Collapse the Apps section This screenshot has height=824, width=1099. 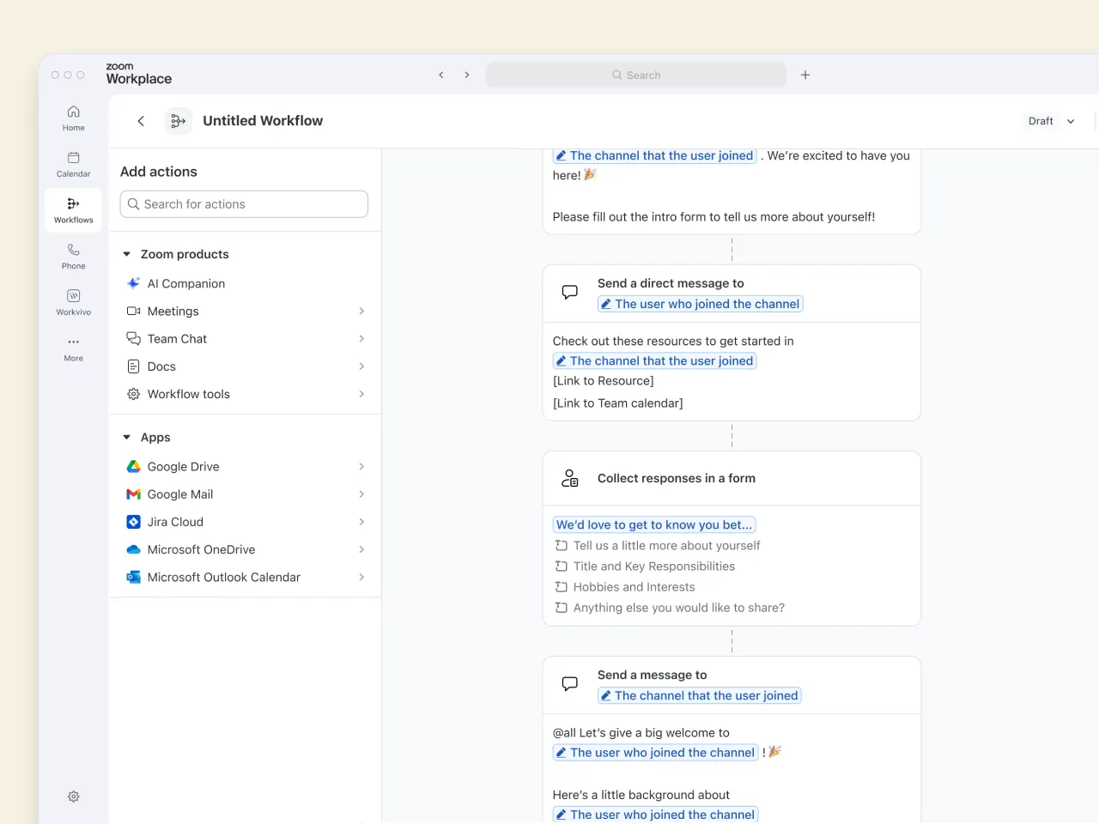point(127,438)
